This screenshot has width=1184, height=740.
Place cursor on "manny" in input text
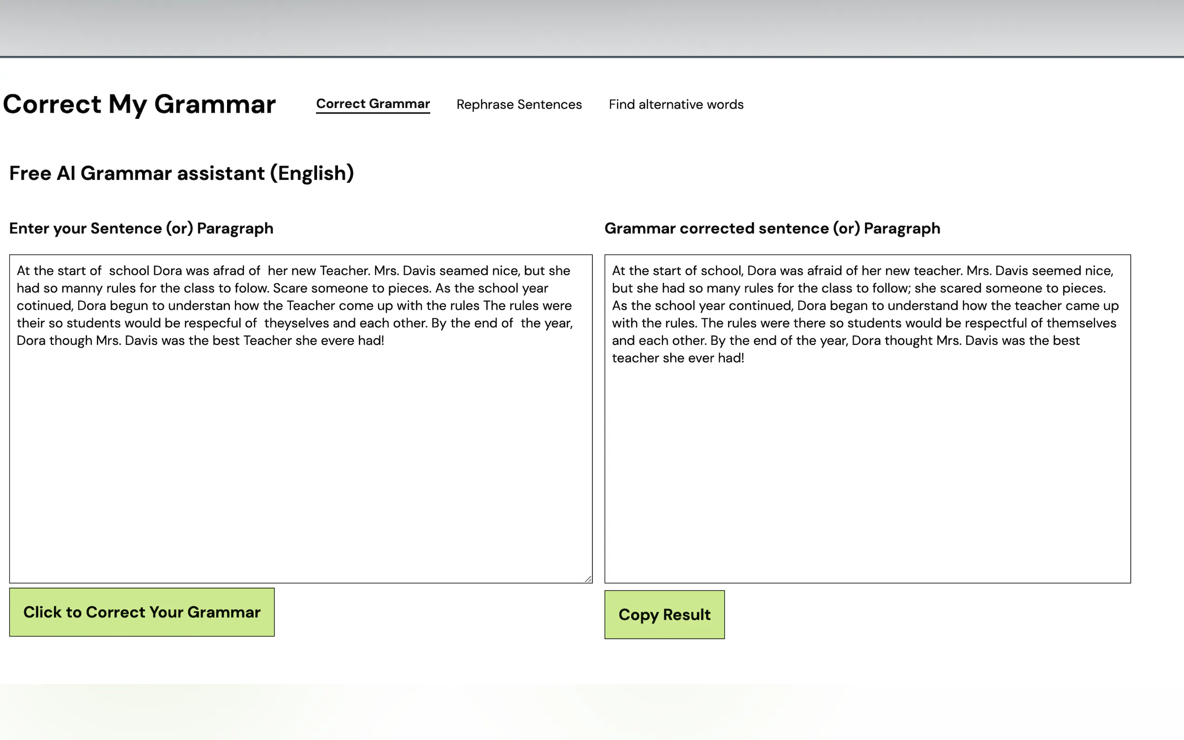coord(82,288)
